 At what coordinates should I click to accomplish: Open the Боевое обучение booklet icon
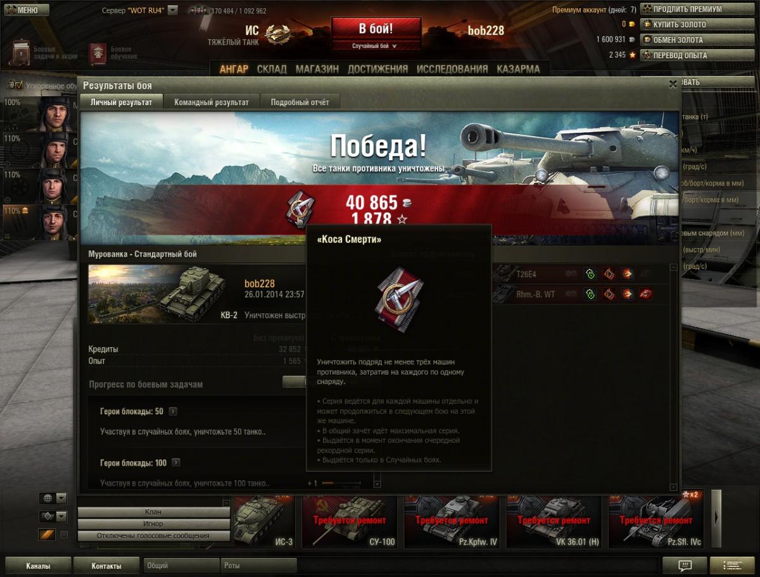(98, 54)
